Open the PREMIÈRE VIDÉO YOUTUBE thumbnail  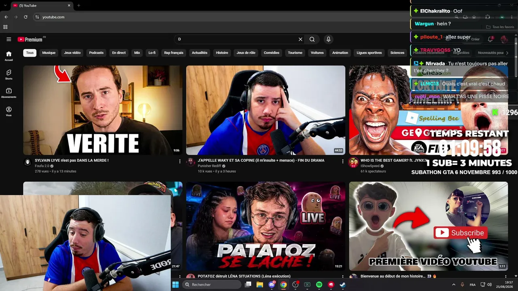[x=429, y=226]
